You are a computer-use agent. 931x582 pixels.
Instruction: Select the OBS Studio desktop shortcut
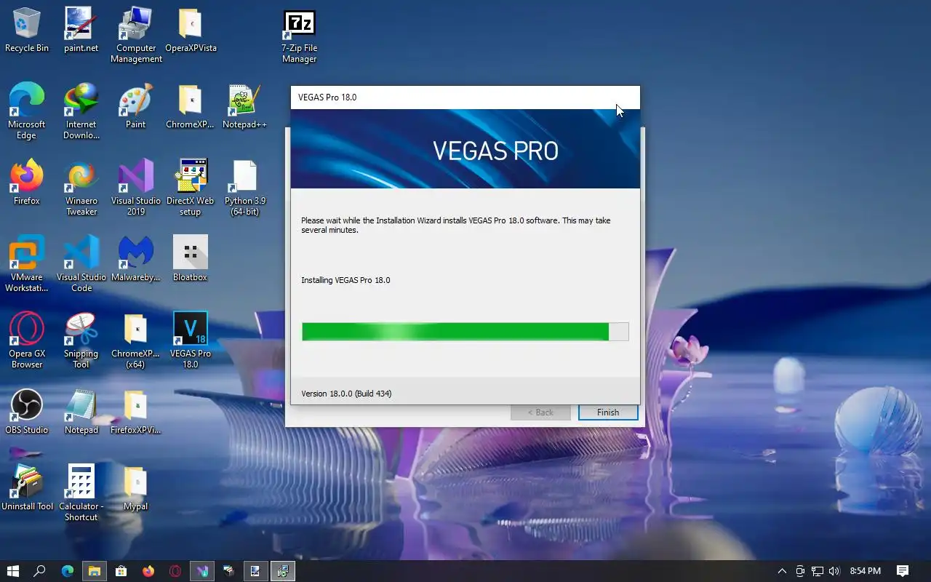click(x=27, y=412)
